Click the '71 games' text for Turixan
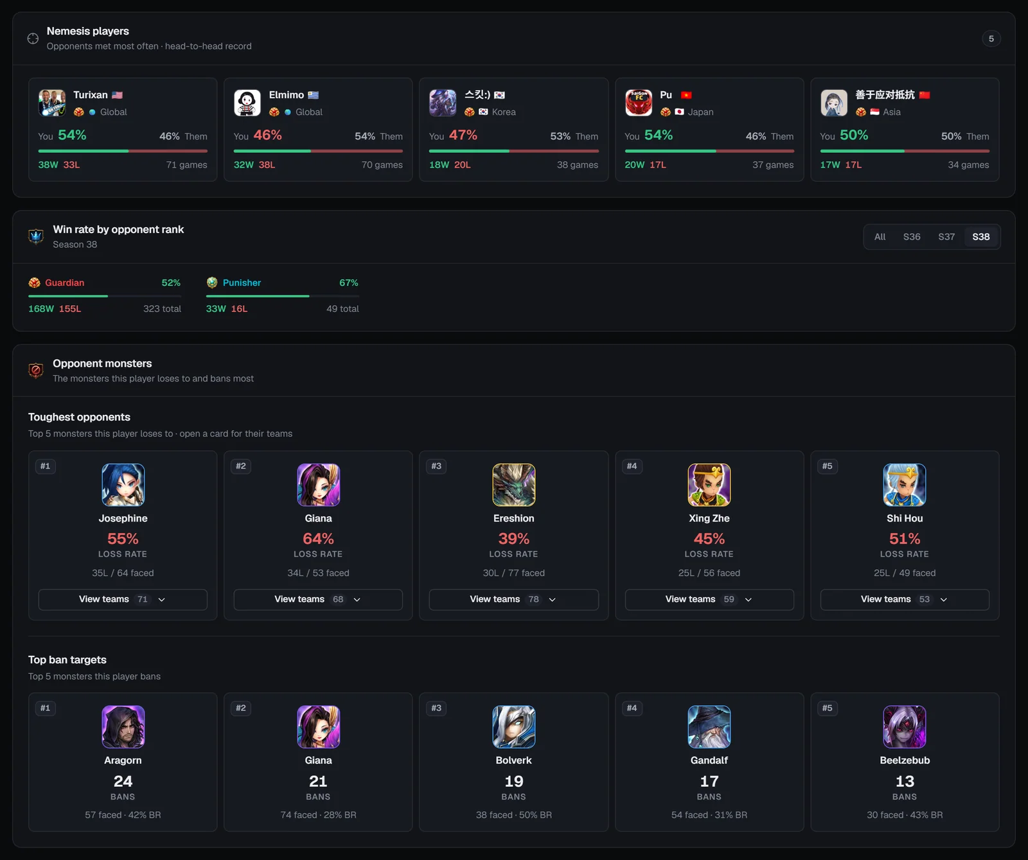Viewport: 1028px width, 860px height. click(x=187, y=165)
